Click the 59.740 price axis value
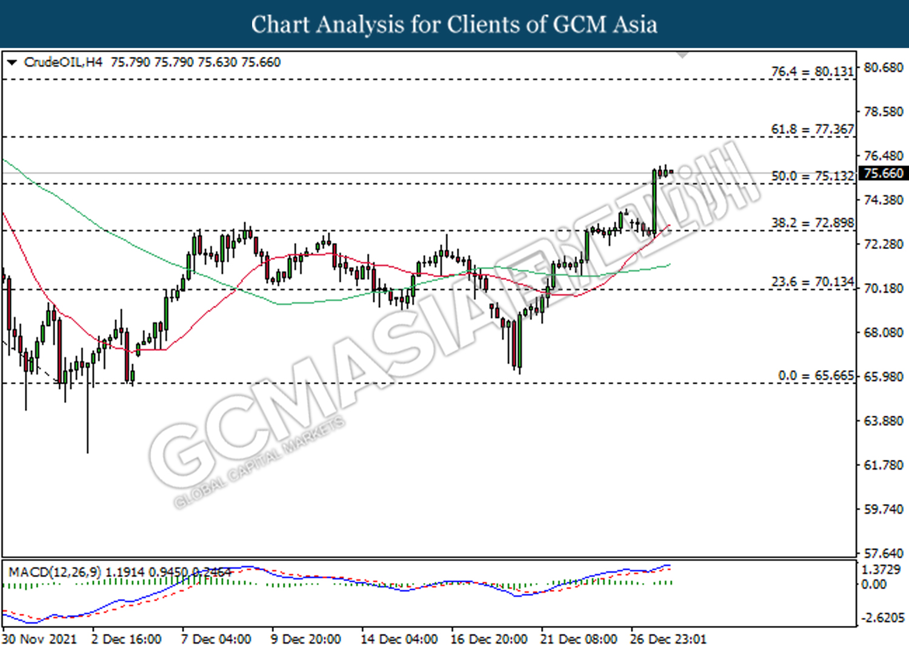This screenshot has width=909, height=649. pos(884,510)
